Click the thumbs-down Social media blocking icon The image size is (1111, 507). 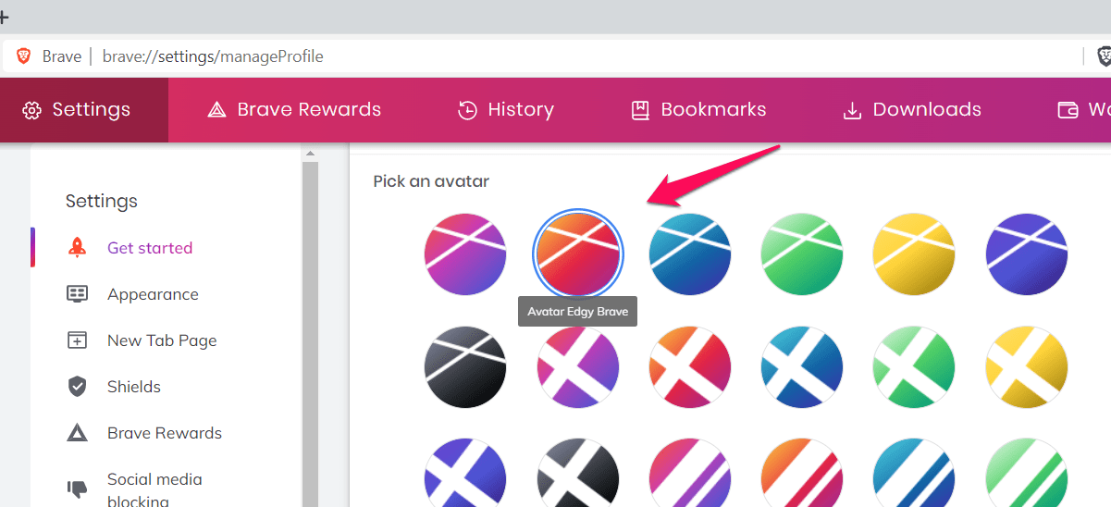78,488
